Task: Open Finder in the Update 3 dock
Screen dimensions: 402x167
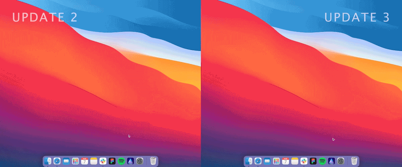Action: tap(249, 161)
